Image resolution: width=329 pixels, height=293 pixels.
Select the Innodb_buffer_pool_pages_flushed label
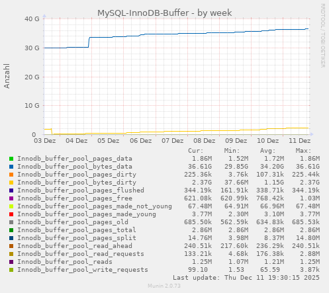81,190
